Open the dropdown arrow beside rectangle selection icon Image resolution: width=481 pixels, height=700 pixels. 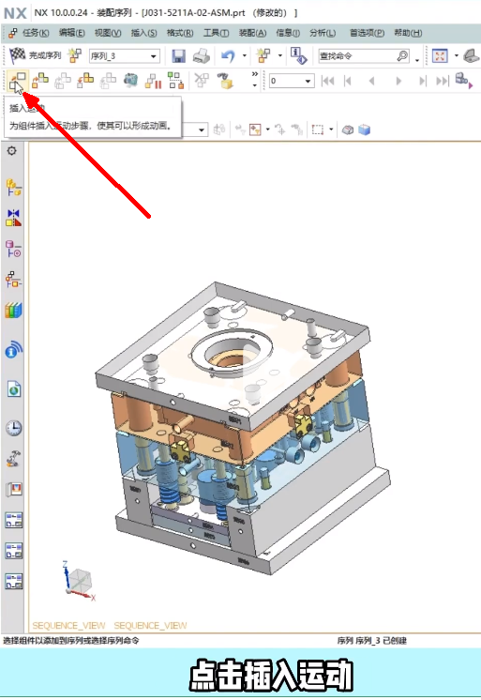point(331,129)
